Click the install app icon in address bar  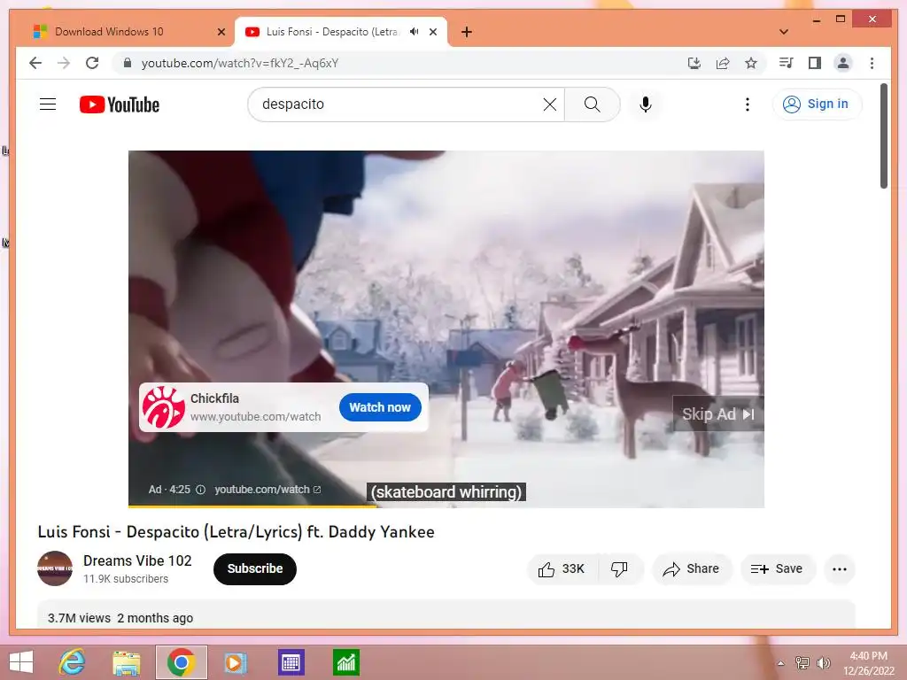coord(694,63)
